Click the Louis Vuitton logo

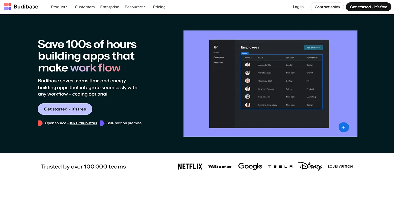coord(340,167)
